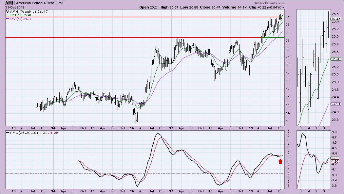This screenshot has height=194, width=344.
Task: Click year 14 on the bottom PMO time axis
Action: [53, 191]
